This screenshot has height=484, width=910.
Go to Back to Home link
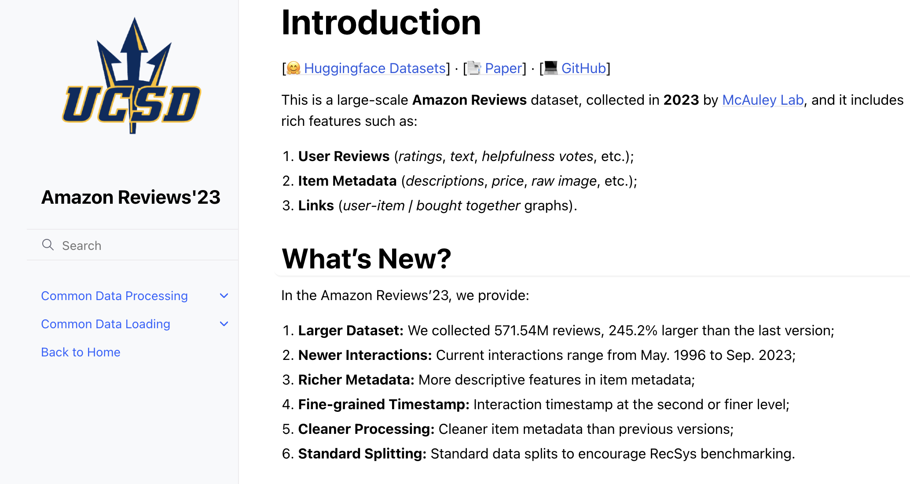tap(81, 352)
